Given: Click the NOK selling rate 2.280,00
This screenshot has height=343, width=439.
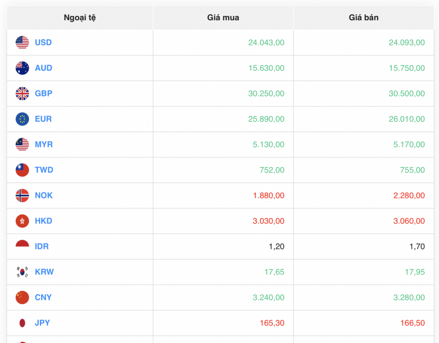Looking at the screenshot, I should point(408,196).
